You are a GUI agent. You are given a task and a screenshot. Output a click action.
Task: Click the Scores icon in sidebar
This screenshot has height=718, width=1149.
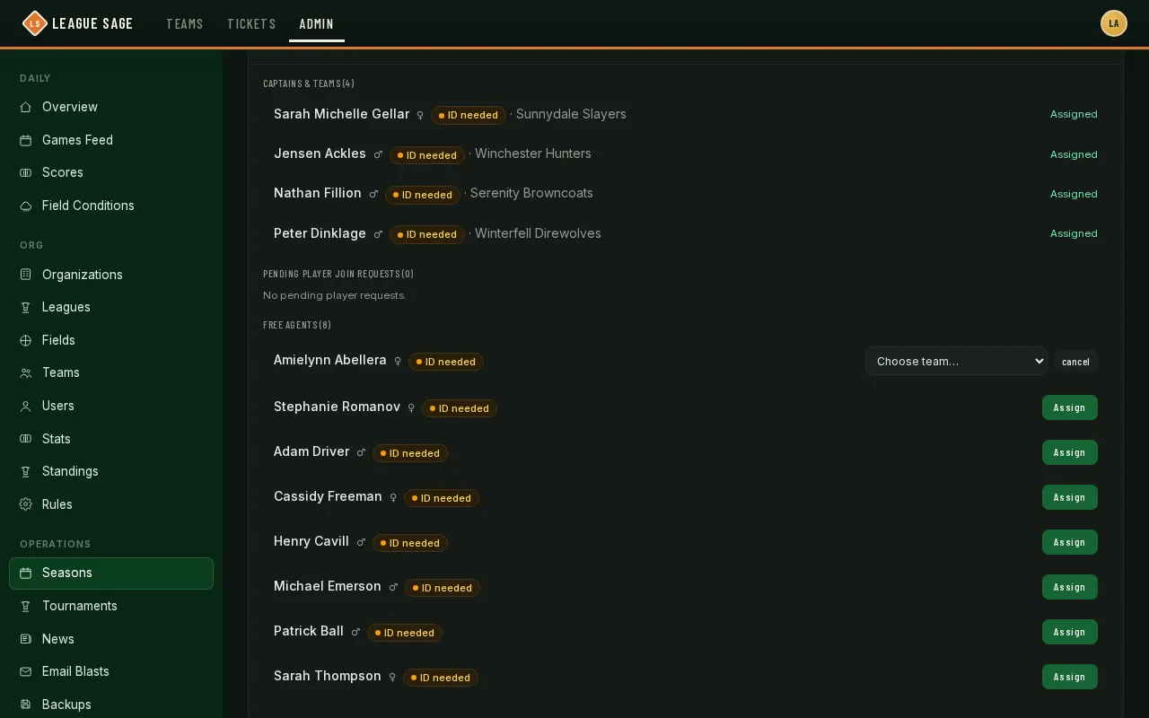(26, 172)
